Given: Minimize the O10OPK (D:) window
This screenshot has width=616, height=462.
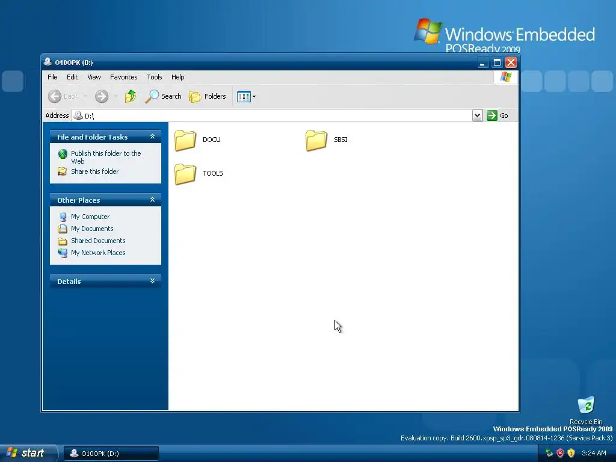Looking at the screenshot, I should (x=483, y=63).
